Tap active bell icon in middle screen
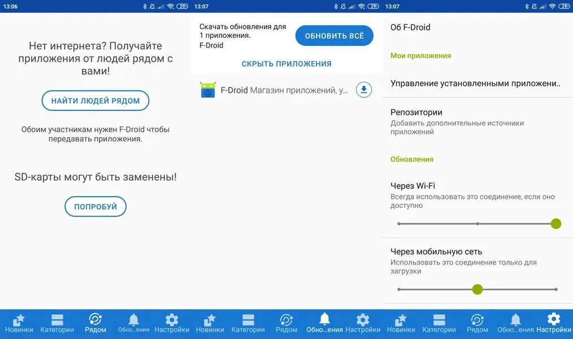Viewport: 573px width, 339px height. tap(324, 319)
